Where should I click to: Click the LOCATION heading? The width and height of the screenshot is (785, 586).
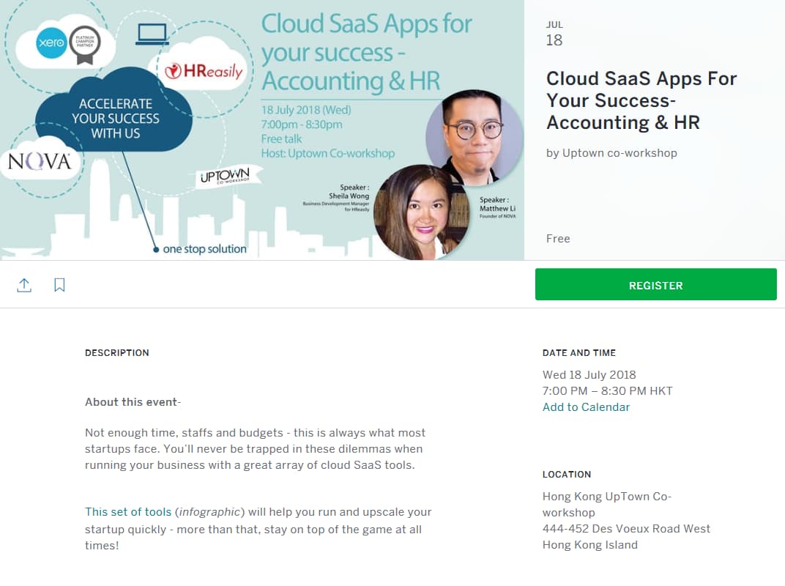[x=567, y=475]
